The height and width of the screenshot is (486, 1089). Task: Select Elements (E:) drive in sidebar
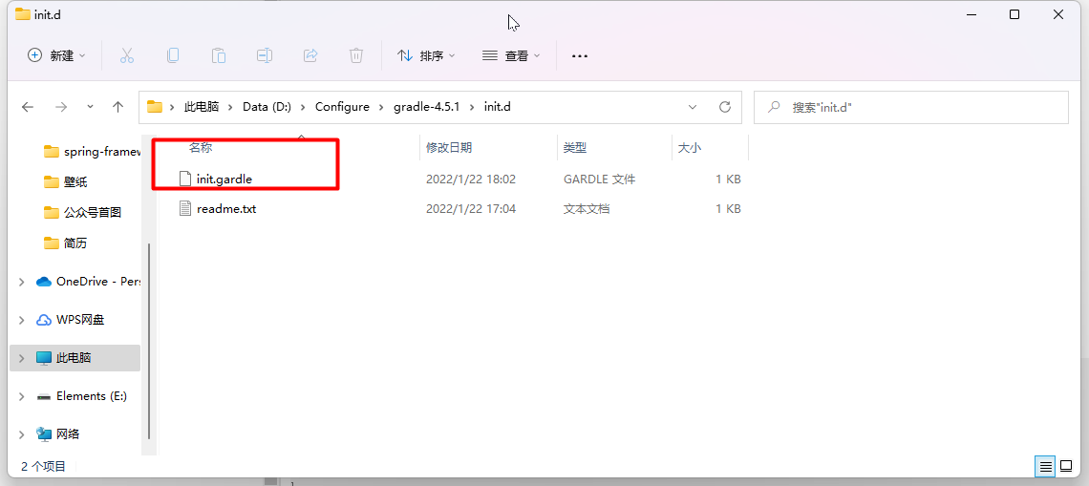pyautogui.click(x=82, y=395)
